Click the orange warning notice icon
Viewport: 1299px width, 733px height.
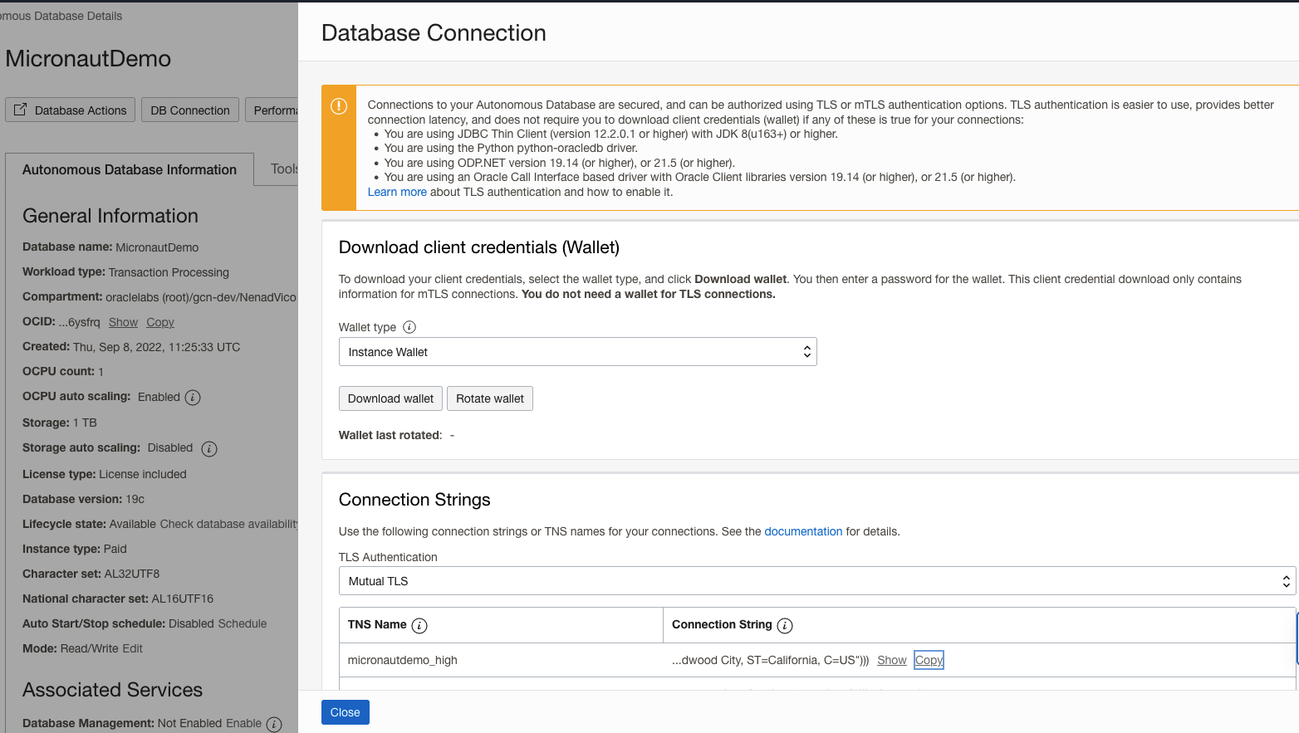pyautogui.click(x=339, y=106)
